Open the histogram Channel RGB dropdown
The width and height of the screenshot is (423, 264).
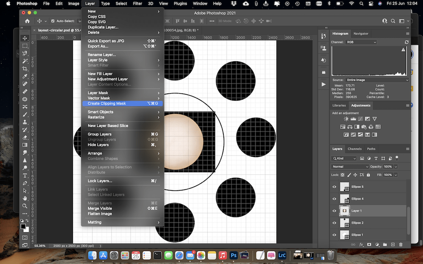361,42
